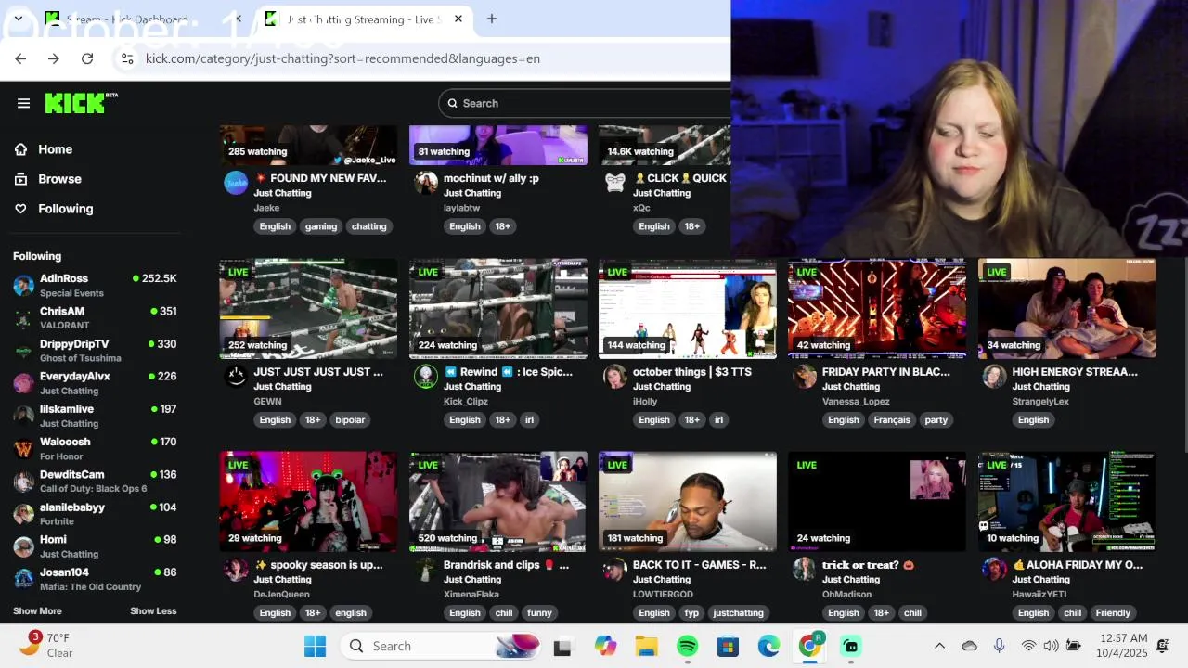Open a new browser tab

(x=492, y=19)
